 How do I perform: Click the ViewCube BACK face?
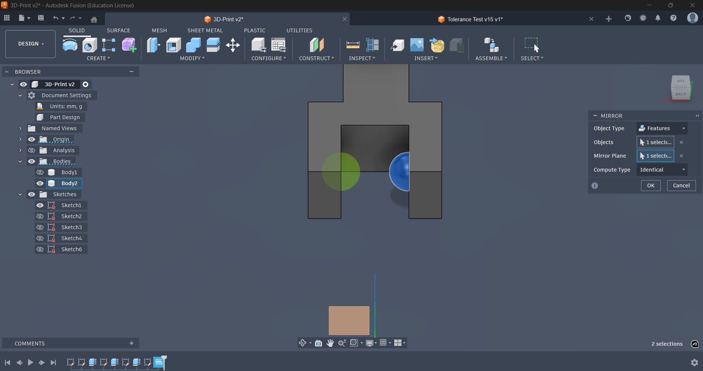[x=681, y=94]
